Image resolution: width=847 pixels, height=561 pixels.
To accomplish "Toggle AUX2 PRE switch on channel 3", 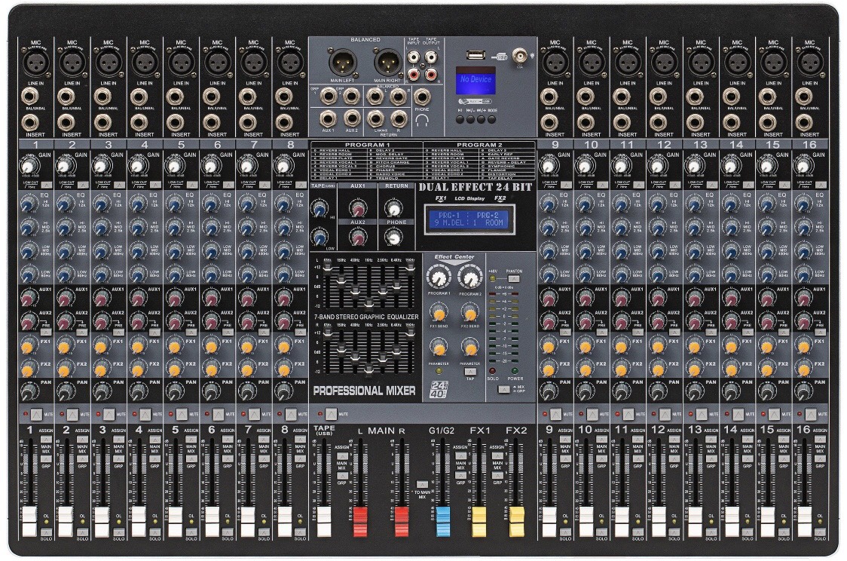I will (119, 331).
